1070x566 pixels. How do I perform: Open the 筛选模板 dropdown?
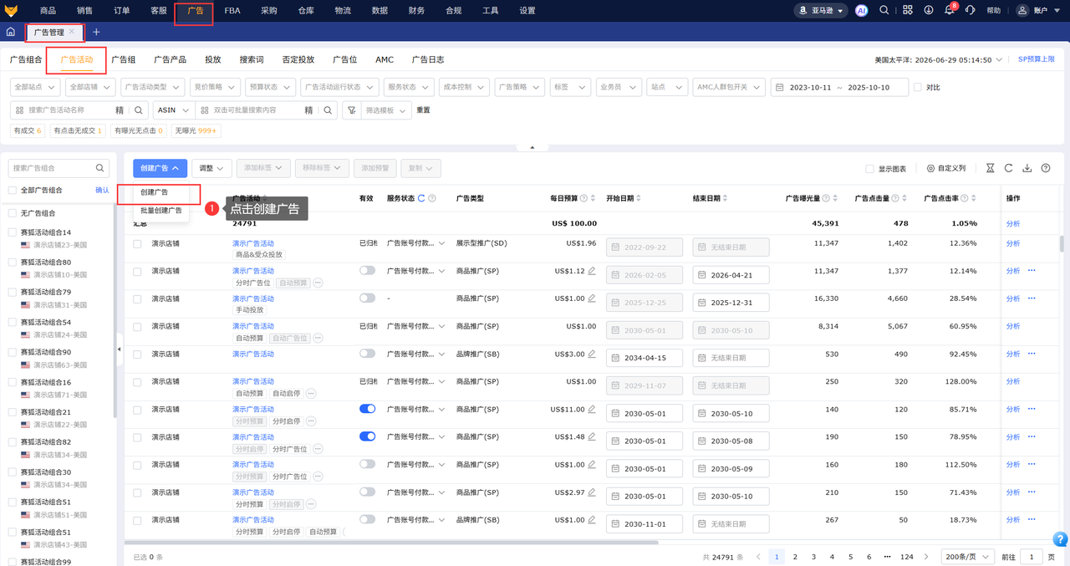(x=388, y=110)
